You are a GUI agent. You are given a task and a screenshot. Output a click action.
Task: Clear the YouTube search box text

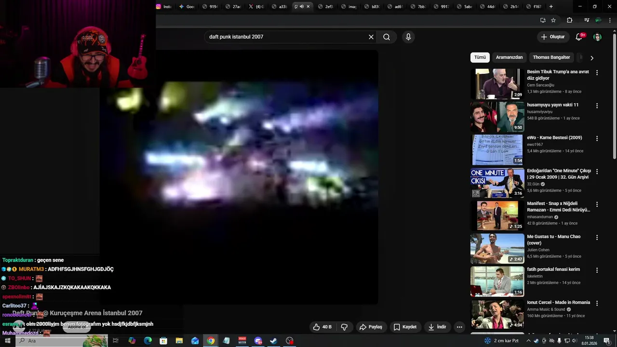pos(371,37)
